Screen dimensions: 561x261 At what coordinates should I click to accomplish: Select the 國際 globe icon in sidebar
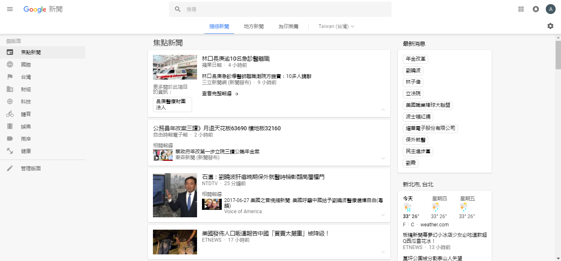(x=10, y=65)
